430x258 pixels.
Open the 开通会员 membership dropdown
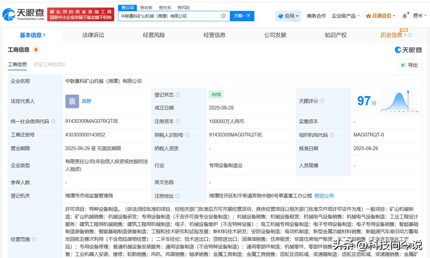point(381,16)
